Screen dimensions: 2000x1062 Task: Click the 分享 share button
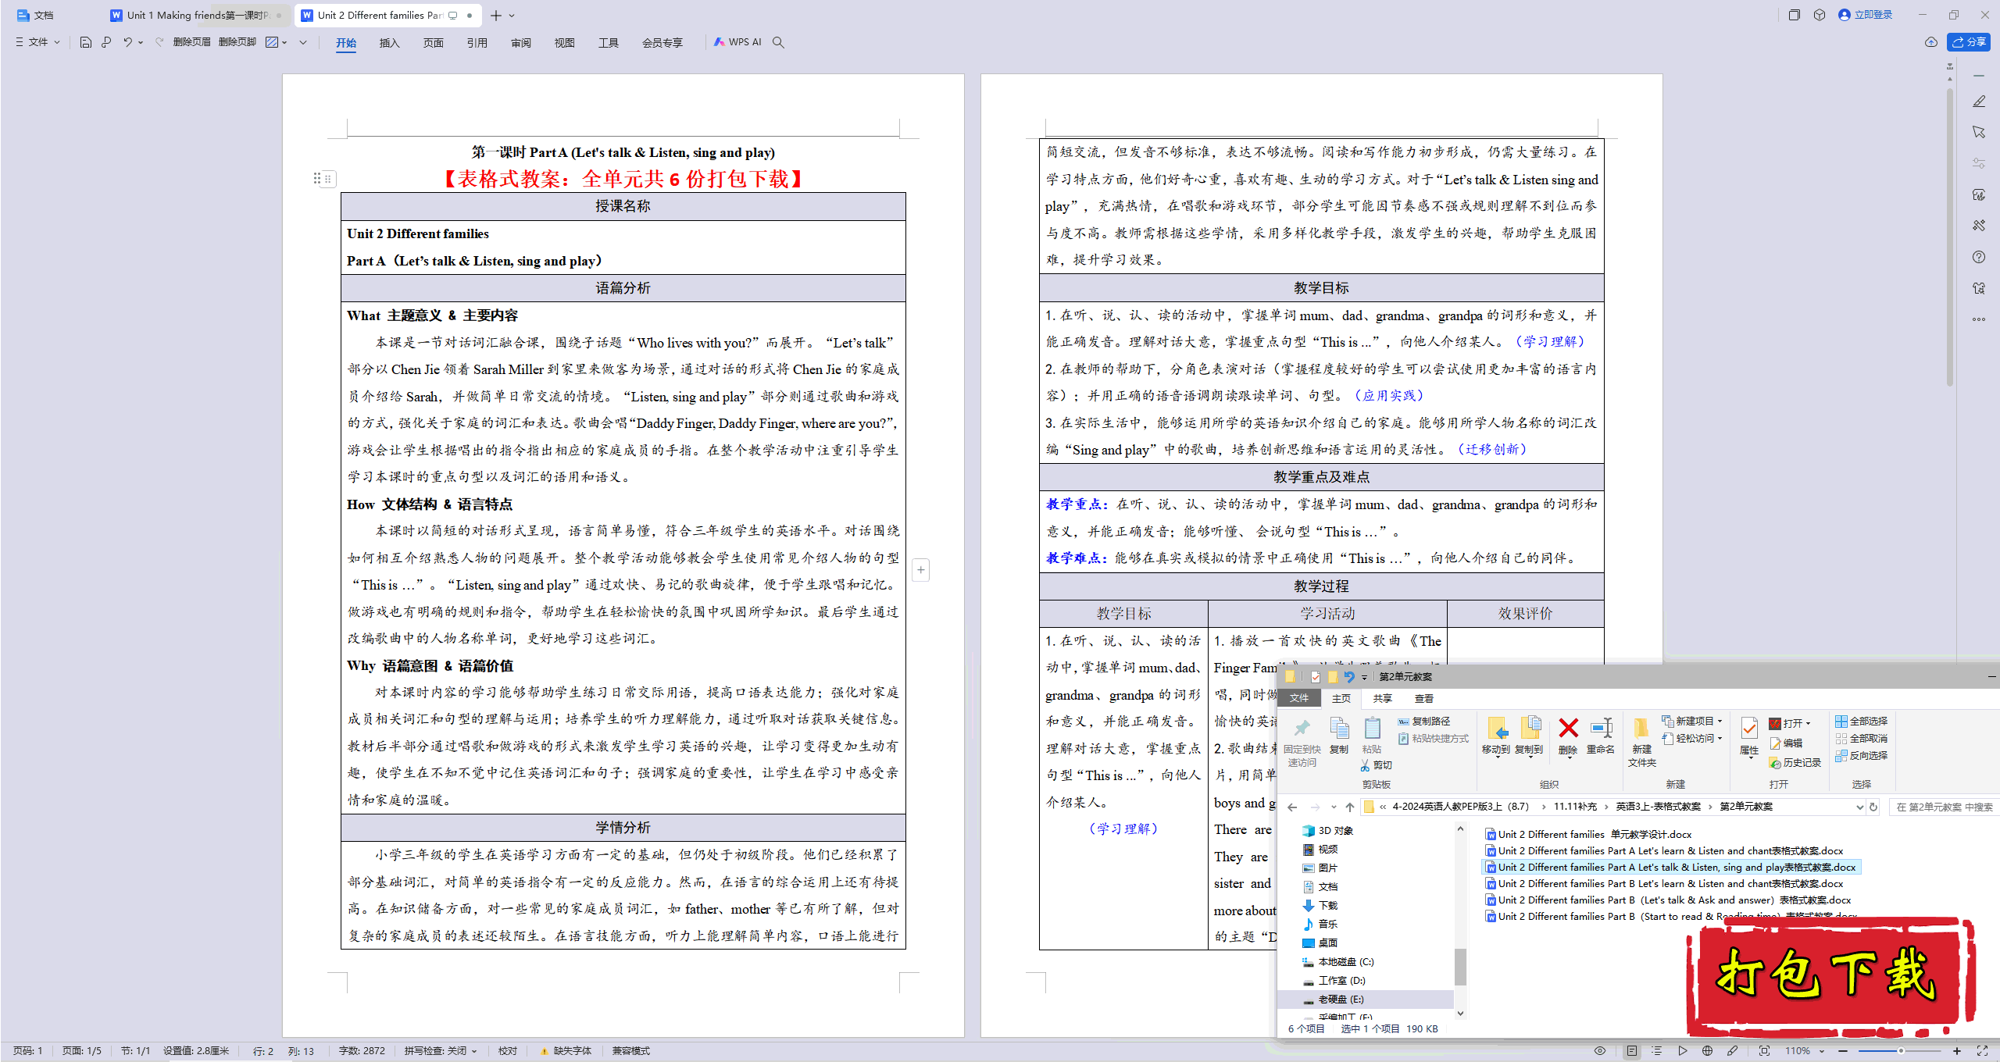tap(1968, 42)
